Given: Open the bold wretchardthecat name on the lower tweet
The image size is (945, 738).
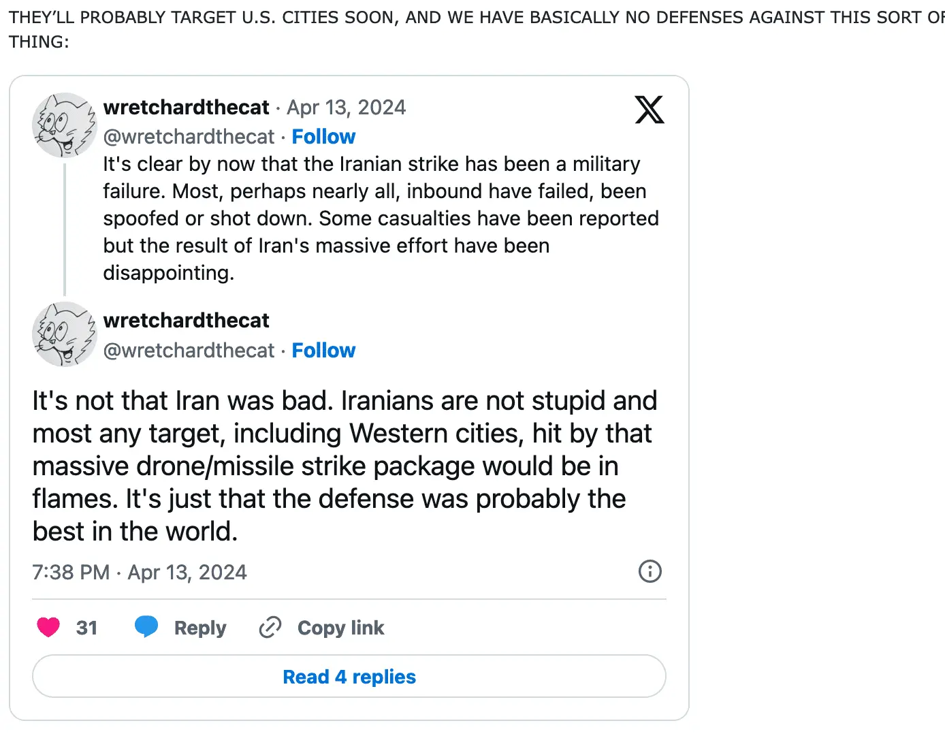Looking at the screenshot, I should pyautogui.click(x=186, y=321).
